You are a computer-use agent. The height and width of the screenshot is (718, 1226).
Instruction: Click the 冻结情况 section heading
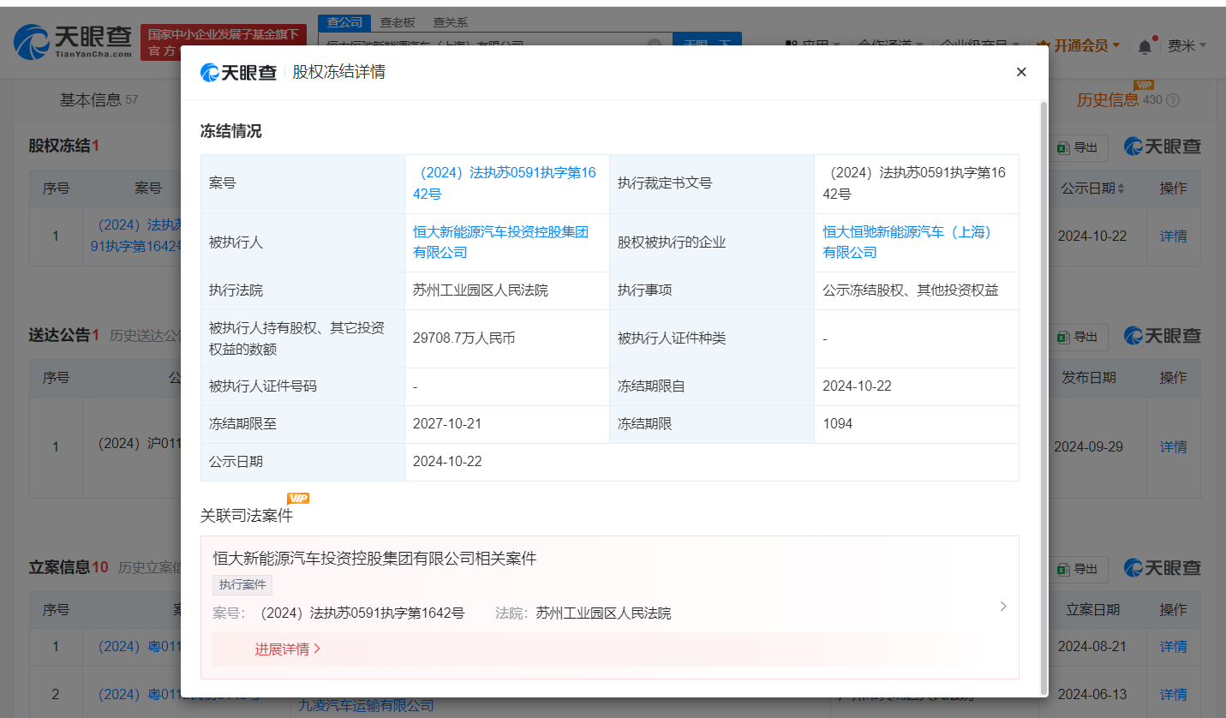[x=231, y=131]
